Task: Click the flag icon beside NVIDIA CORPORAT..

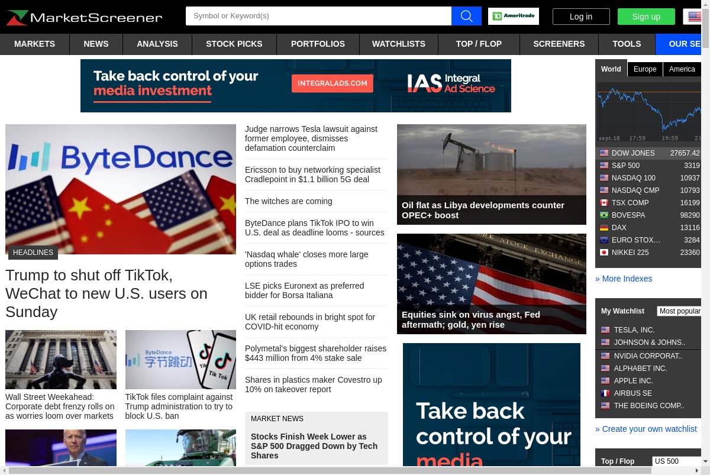Action: pyautogui.click(x=605, y=356)
